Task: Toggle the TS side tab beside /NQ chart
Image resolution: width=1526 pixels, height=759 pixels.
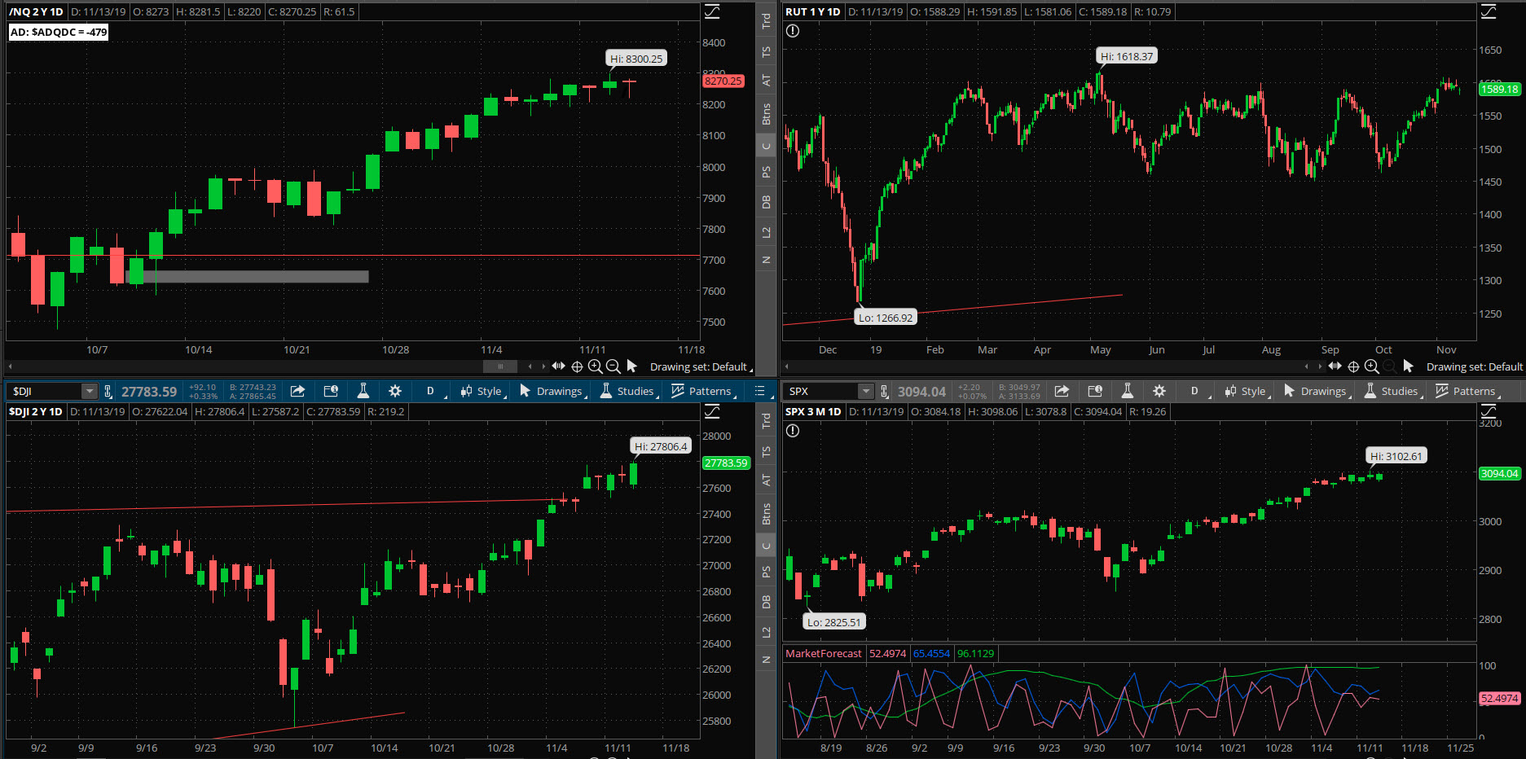Action: point(766,51)
